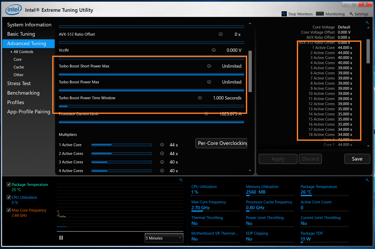Click the Stop Monitors label
Screen dimensions: 375x249
click(x=300, y=14)
